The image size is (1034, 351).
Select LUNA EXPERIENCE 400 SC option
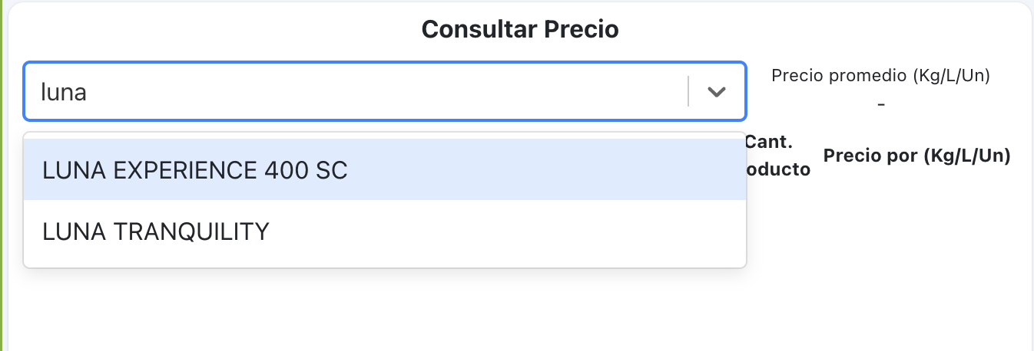[195, 170]
